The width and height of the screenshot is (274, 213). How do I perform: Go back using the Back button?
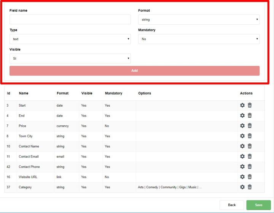coord(231,205)
